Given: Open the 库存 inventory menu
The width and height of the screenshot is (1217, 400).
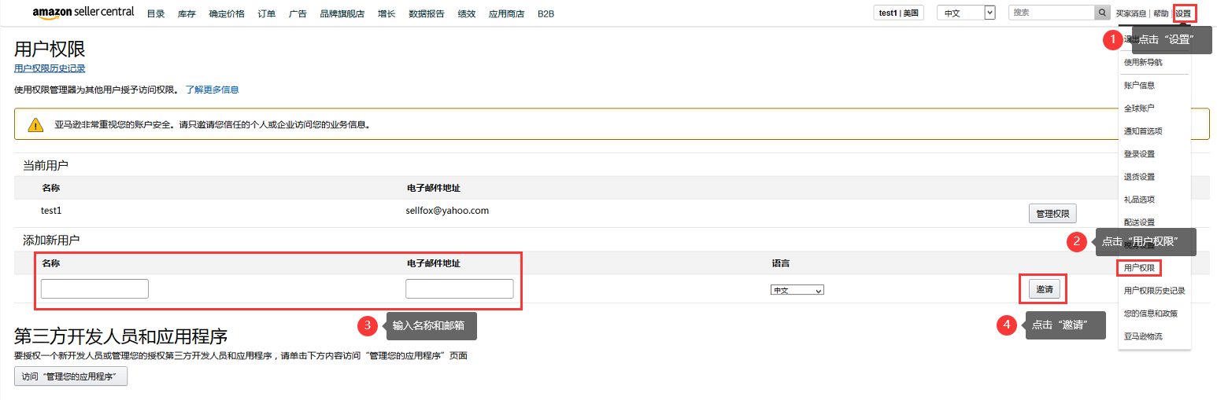Looking at the screenshot, I should coord(187,14).
